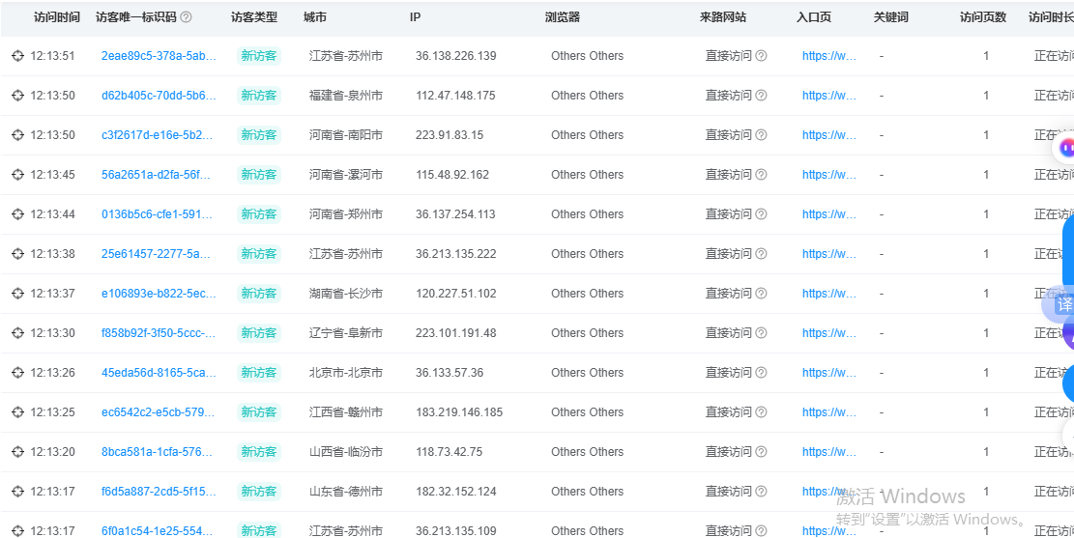The image size is (1074, 538).
Task: Open visitor ID link e106893e-b822-5ec…
Action: 159,294
